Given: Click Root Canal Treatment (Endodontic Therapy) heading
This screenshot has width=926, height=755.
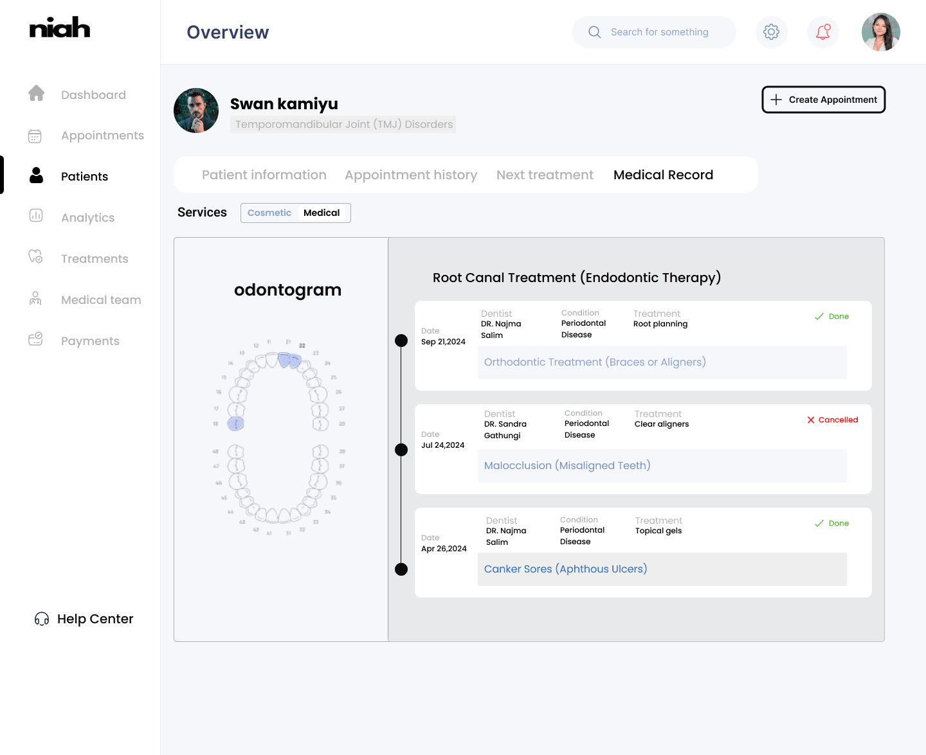Looking at the screenshot, I should [x=577, y=278].
